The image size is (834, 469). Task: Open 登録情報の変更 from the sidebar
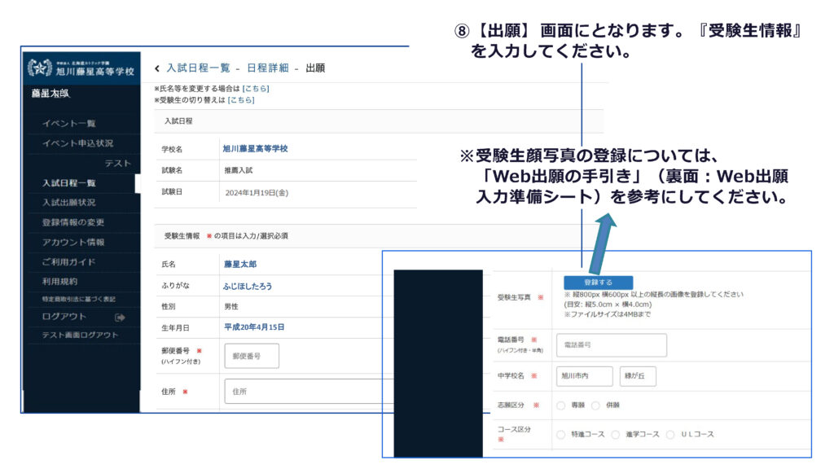pyautogui.click(x=73, y=222)
